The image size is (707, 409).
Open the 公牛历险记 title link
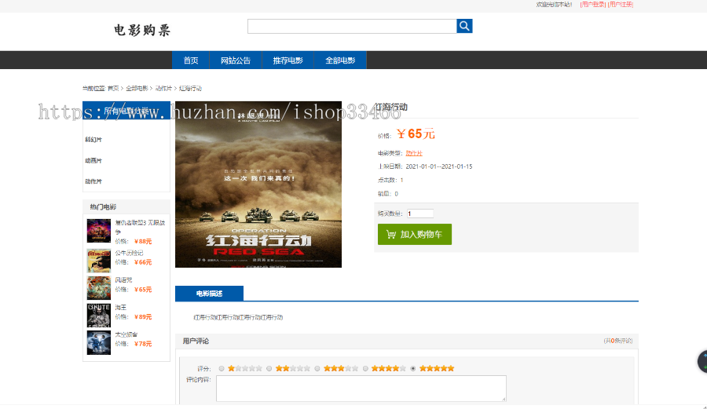click(x=129, y=253)
